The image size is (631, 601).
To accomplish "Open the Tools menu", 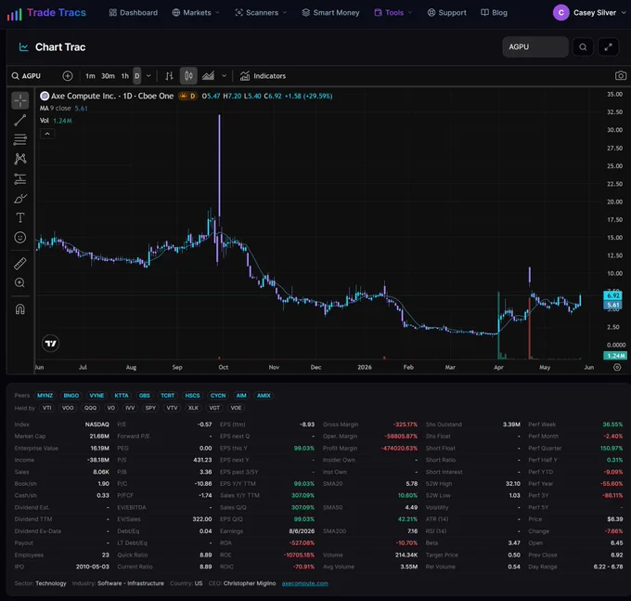I will [393, 13].
